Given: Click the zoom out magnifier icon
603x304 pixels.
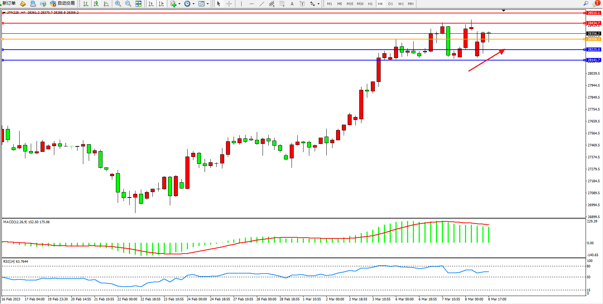Looking at the screenshot, I should (x=128, y=4).
